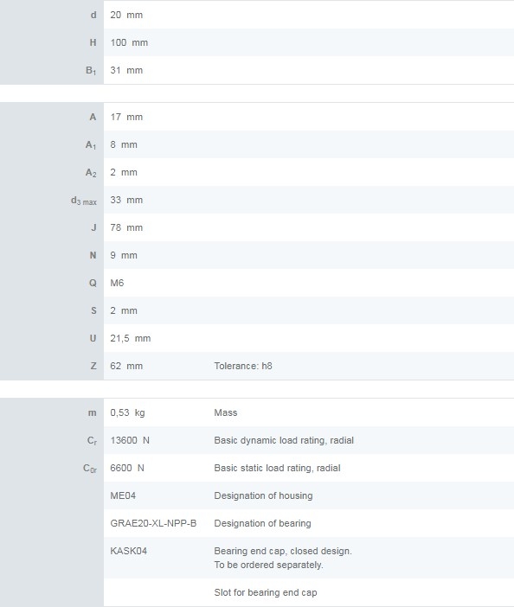Click the Q thread value M6
514x607 pixels.
click(x=117, y=283)
